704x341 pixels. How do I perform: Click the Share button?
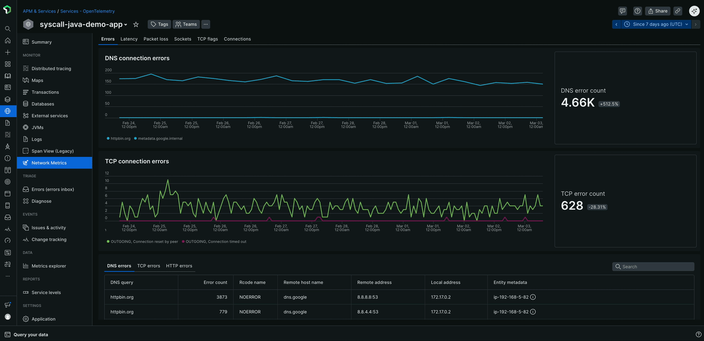657,11
